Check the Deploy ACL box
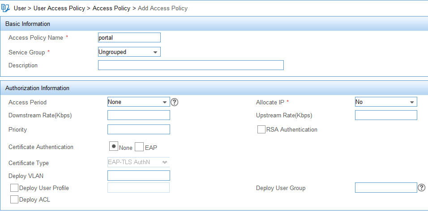This screenshot has height=211, width=428. tap(14, 199)
